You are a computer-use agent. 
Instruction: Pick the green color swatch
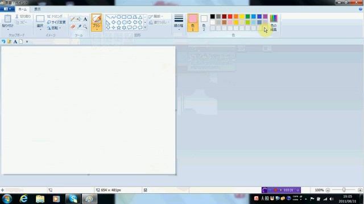248,16
